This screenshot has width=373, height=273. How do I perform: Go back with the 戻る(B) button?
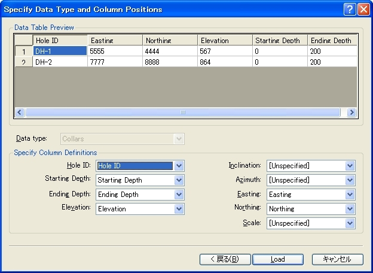224,259
